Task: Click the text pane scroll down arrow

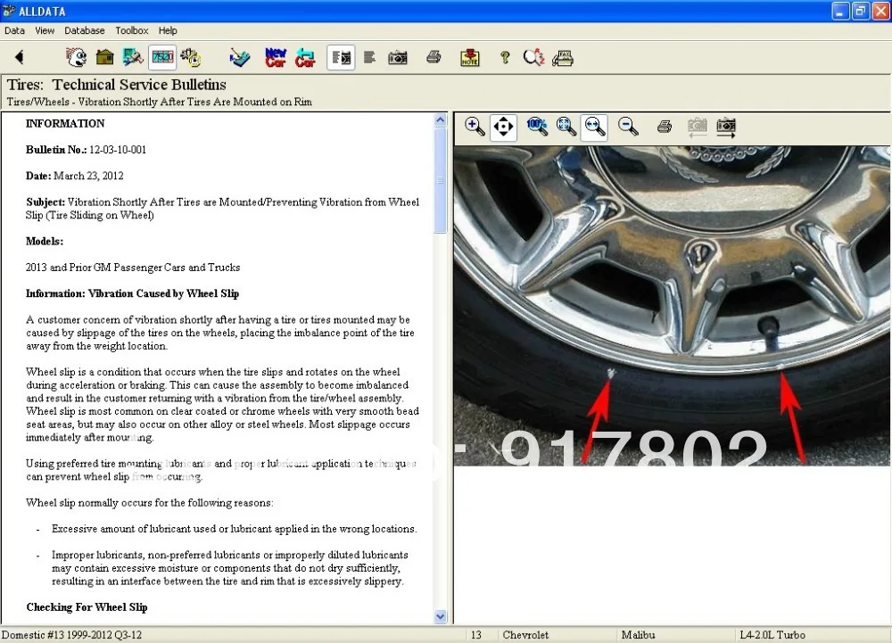Action: point(441,616)
